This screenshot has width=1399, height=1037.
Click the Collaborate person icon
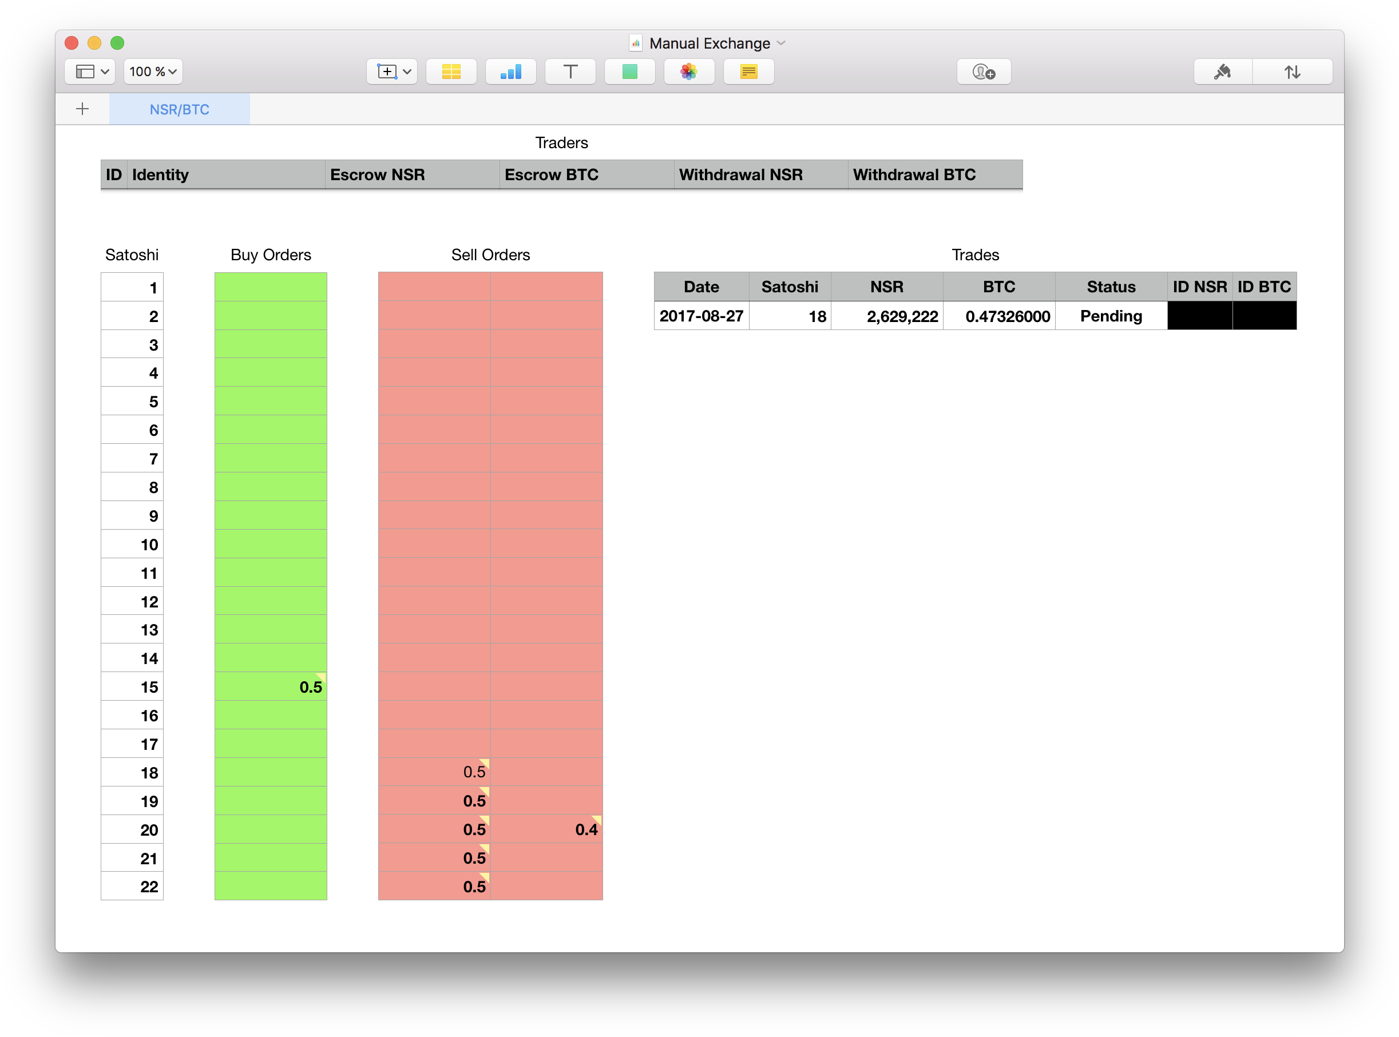coord(984,71)
